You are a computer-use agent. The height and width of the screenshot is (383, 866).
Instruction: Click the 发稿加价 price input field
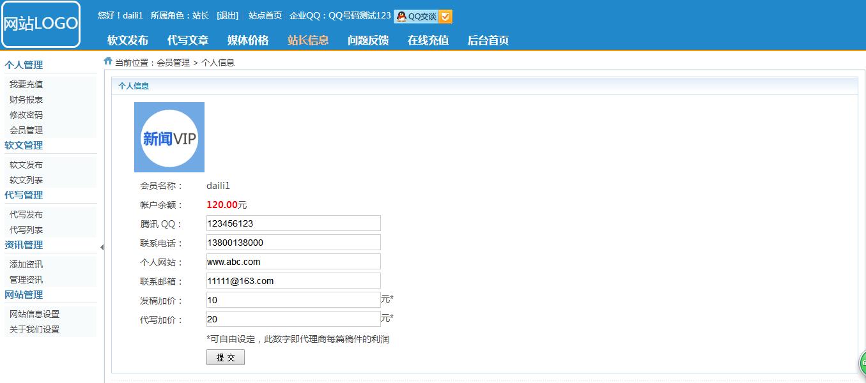[293, 300]
